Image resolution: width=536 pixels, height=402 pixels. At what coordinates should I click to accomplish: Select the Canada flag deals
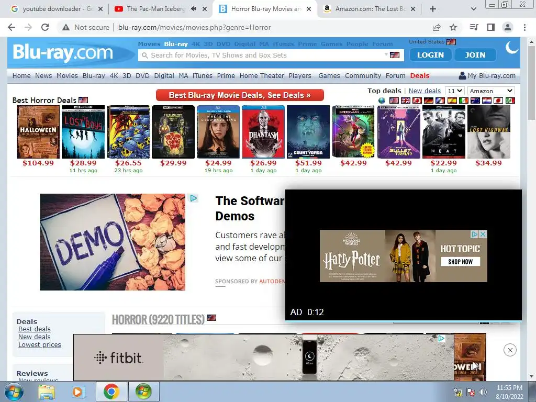click(x=417, y=100)
